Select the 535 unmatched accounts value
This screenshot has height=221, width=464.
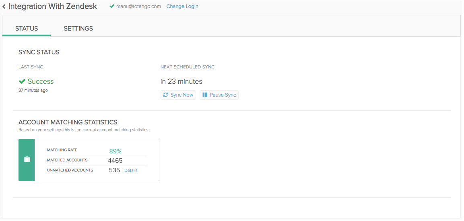115,170
